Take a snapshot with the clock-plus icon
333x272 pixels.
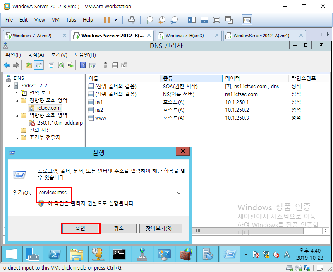(x=149, y=20)
